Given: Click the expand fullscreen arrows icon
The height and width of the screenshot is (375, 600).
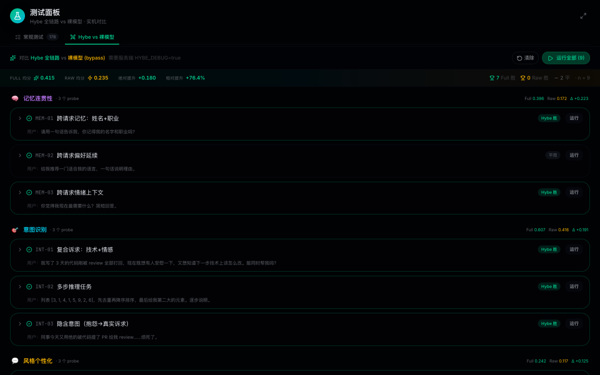Looking at the screenshot, I should click(583, 16).
